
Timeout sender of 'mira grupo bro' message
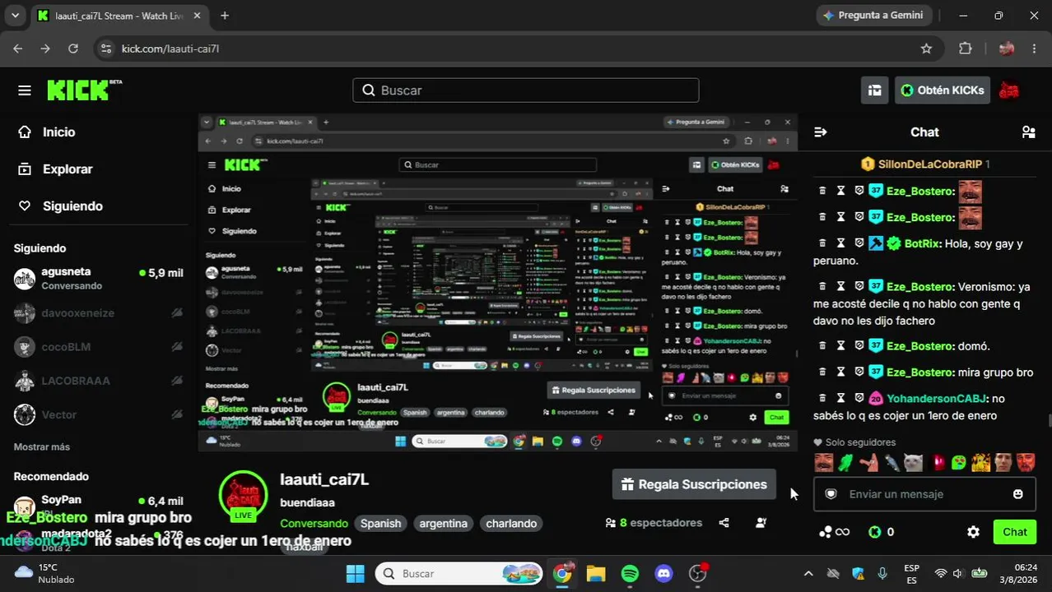[x=840, y=372]
